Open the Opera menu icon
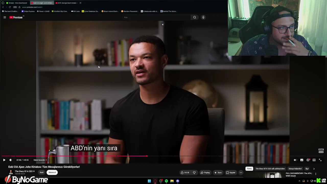The image size is (327, 184). (3, 3)
